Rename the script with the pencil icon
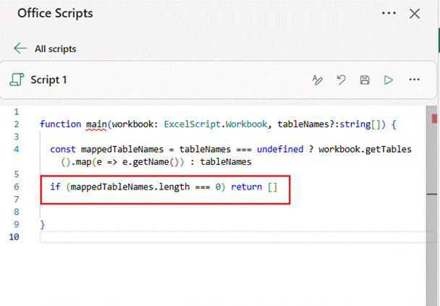Screen dimensions: 440x306 318,80
